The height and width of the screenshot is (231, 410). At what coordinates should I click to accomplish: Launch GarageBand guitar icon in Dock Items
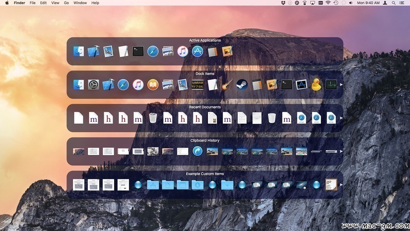(x=227, y=85)
